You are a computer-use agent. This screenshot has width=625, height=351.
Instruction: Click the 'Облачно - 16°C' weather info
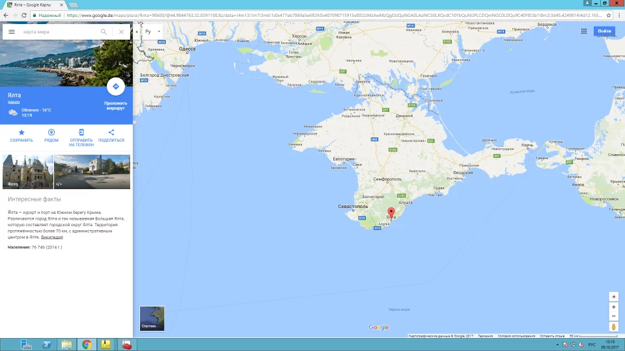(36, 110)
